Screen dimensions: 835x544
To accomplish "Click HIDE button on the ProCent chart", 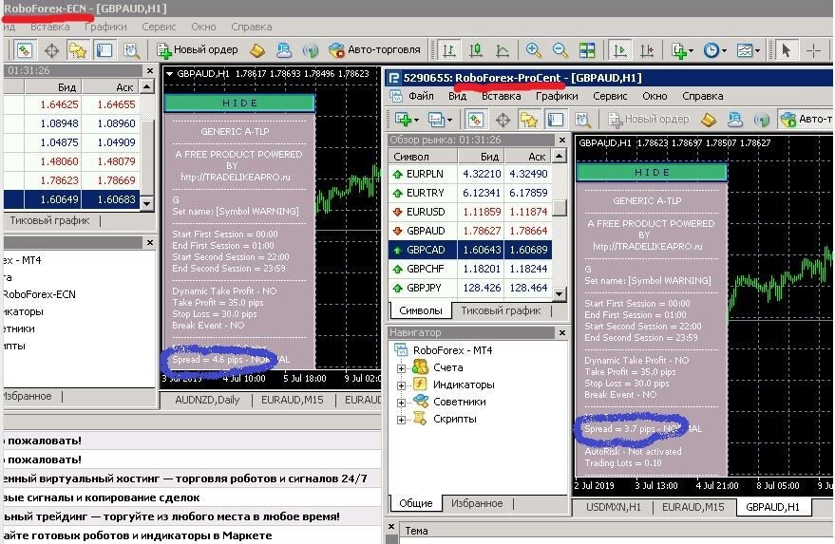I will [x=652, y=173].
